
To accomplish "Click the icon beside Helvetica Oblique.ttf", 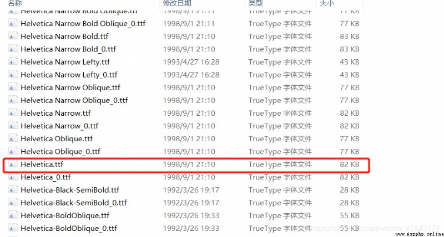I will tap(13, 138).
